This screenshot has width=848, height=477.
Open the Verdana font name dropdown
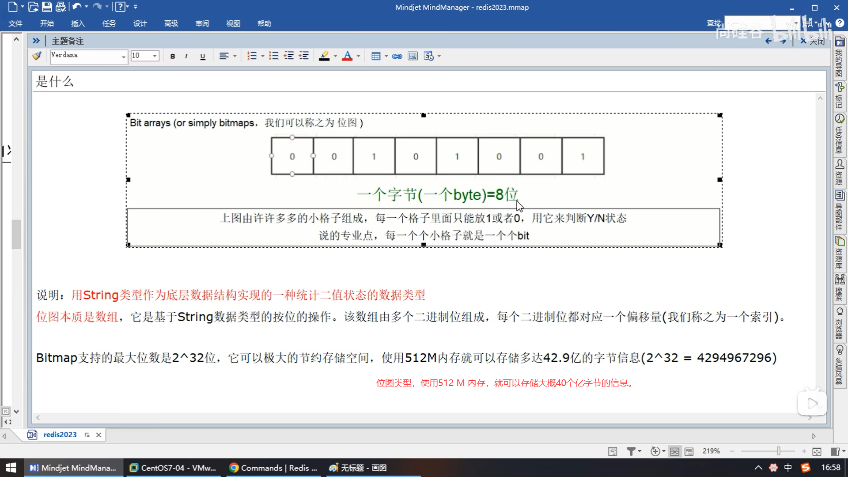tap(123, 57)
